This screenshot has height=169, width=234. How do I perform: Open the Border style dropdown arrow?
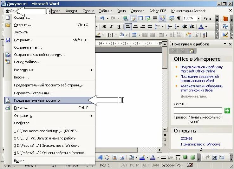pos(116,35)
